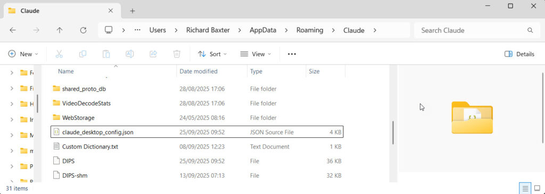Click the Text Document type cell

pyautogui.click(x=270, y=146)
